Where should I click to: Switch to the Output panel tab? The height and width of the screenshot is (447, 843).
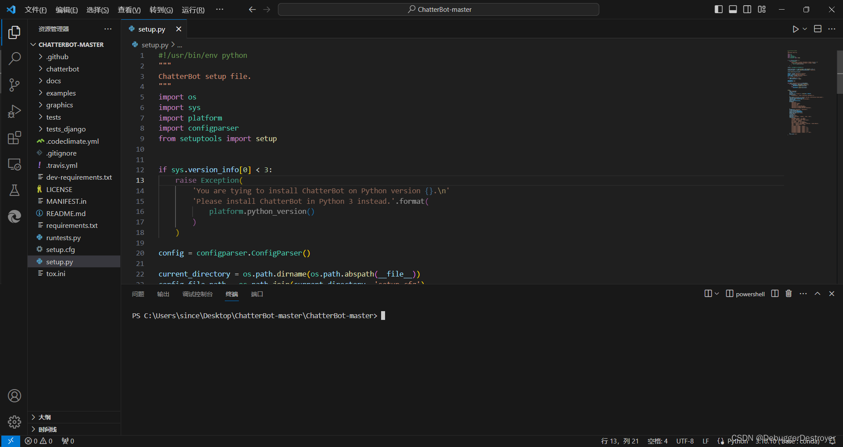(x=163, y=294)
